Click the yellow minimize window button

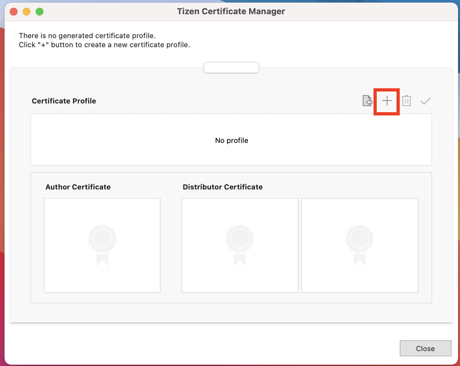pos(27,12)
